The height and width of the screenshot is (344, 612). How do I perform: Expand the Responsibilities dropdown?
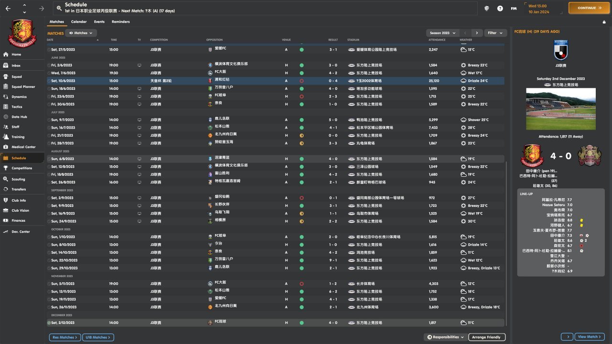click(x=445, y=337)
